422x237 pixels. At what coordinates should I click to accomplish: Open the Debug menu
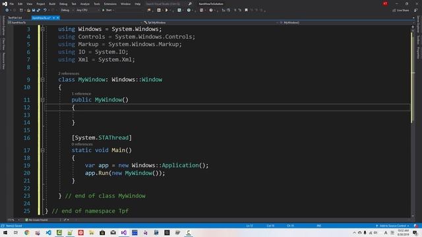(63, 4)
